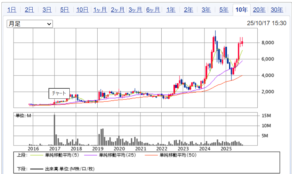Image resolution: width=292 pixels, height=174 pixels.
Task: Switch to the 2日 tab
Action: [x=29, y=10]
